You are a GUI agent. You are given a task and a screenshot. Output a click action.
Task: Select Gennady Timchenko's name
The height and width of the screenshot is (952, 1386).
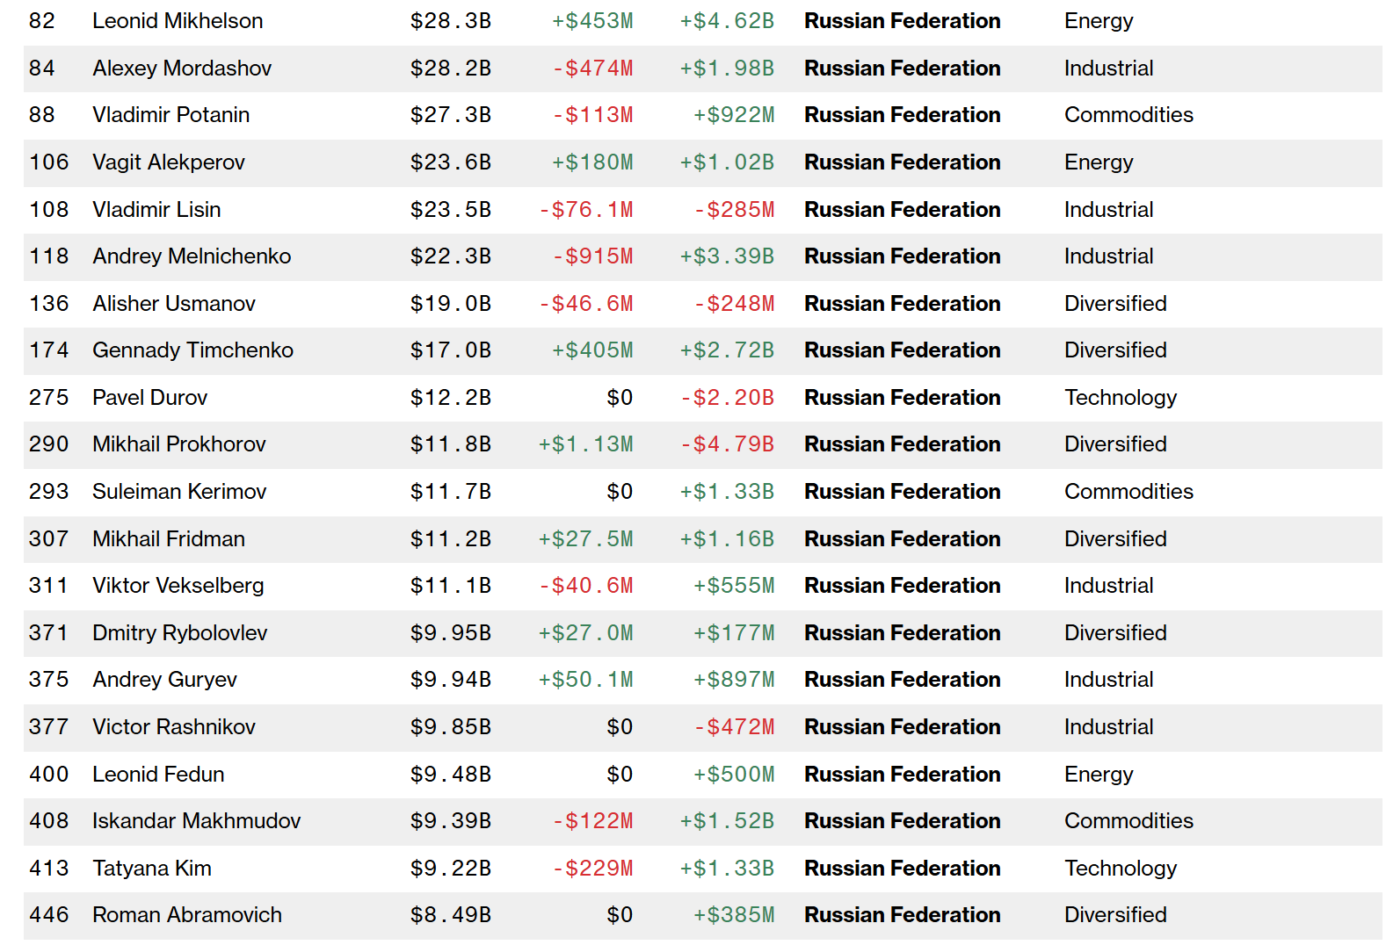pos(193,350)
